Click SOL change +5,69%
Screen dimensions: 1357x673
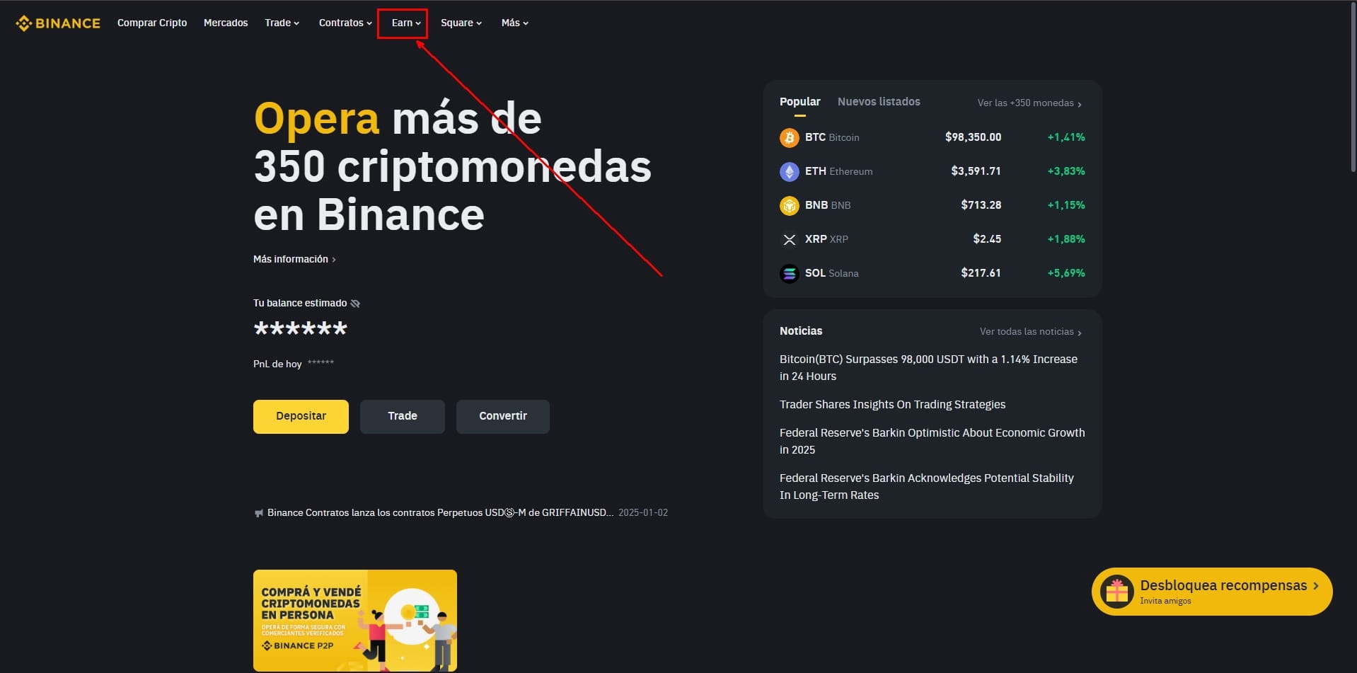1066,273
